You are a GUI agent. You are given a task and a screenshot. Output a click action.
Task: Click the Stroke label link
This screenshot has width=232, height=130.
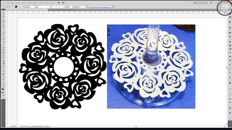point(27,7)
